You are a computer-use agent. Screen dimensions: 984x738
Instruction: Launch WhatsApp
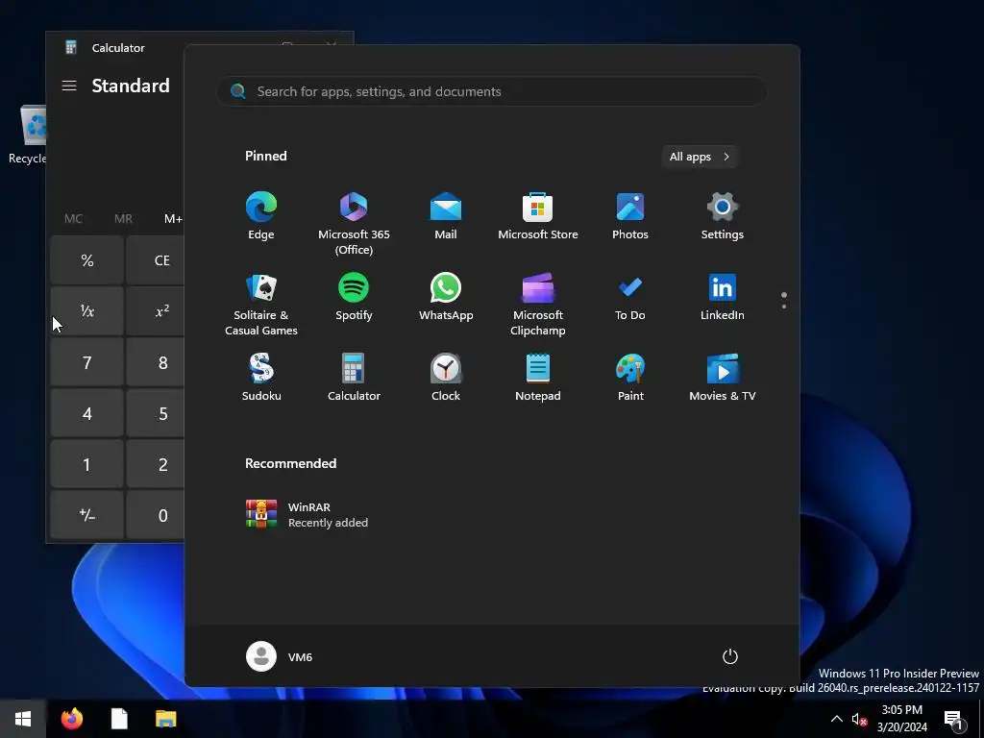[x=446, y=297]
